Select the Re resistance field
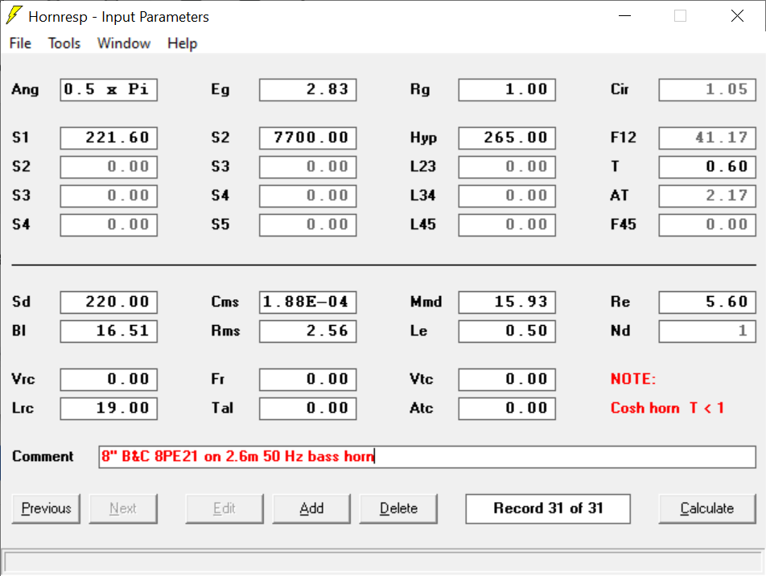The height and width of the screenshot is (576, 766). (707, 302)
